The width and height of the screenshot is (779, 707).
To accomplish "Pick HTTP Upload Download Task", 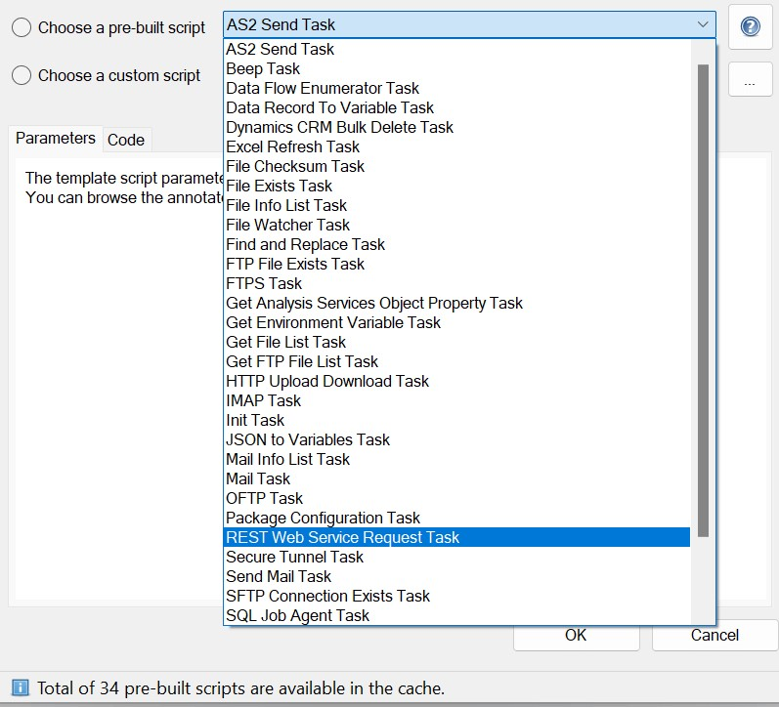I will tap(456, 381).
